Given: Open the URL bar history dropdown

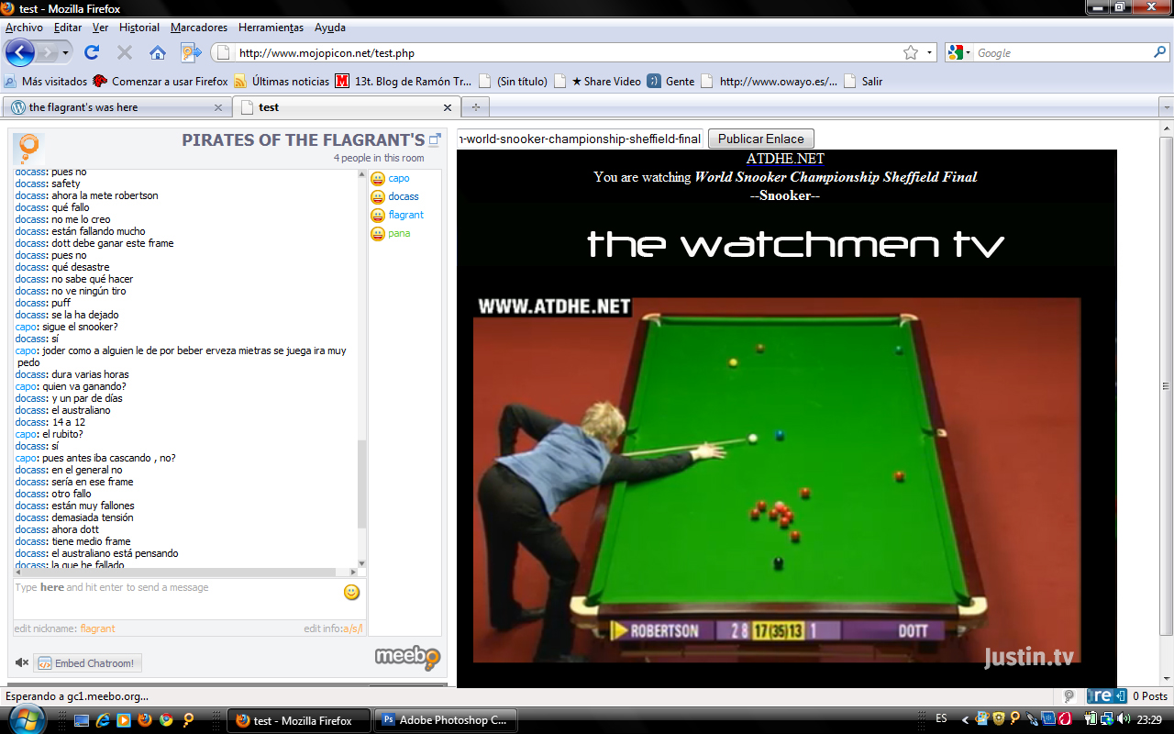Looking at the screenshot, I should (x=929, y=53).
